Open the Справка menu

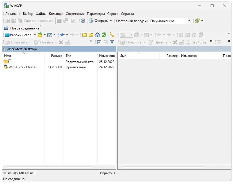(x=127, y=14)
